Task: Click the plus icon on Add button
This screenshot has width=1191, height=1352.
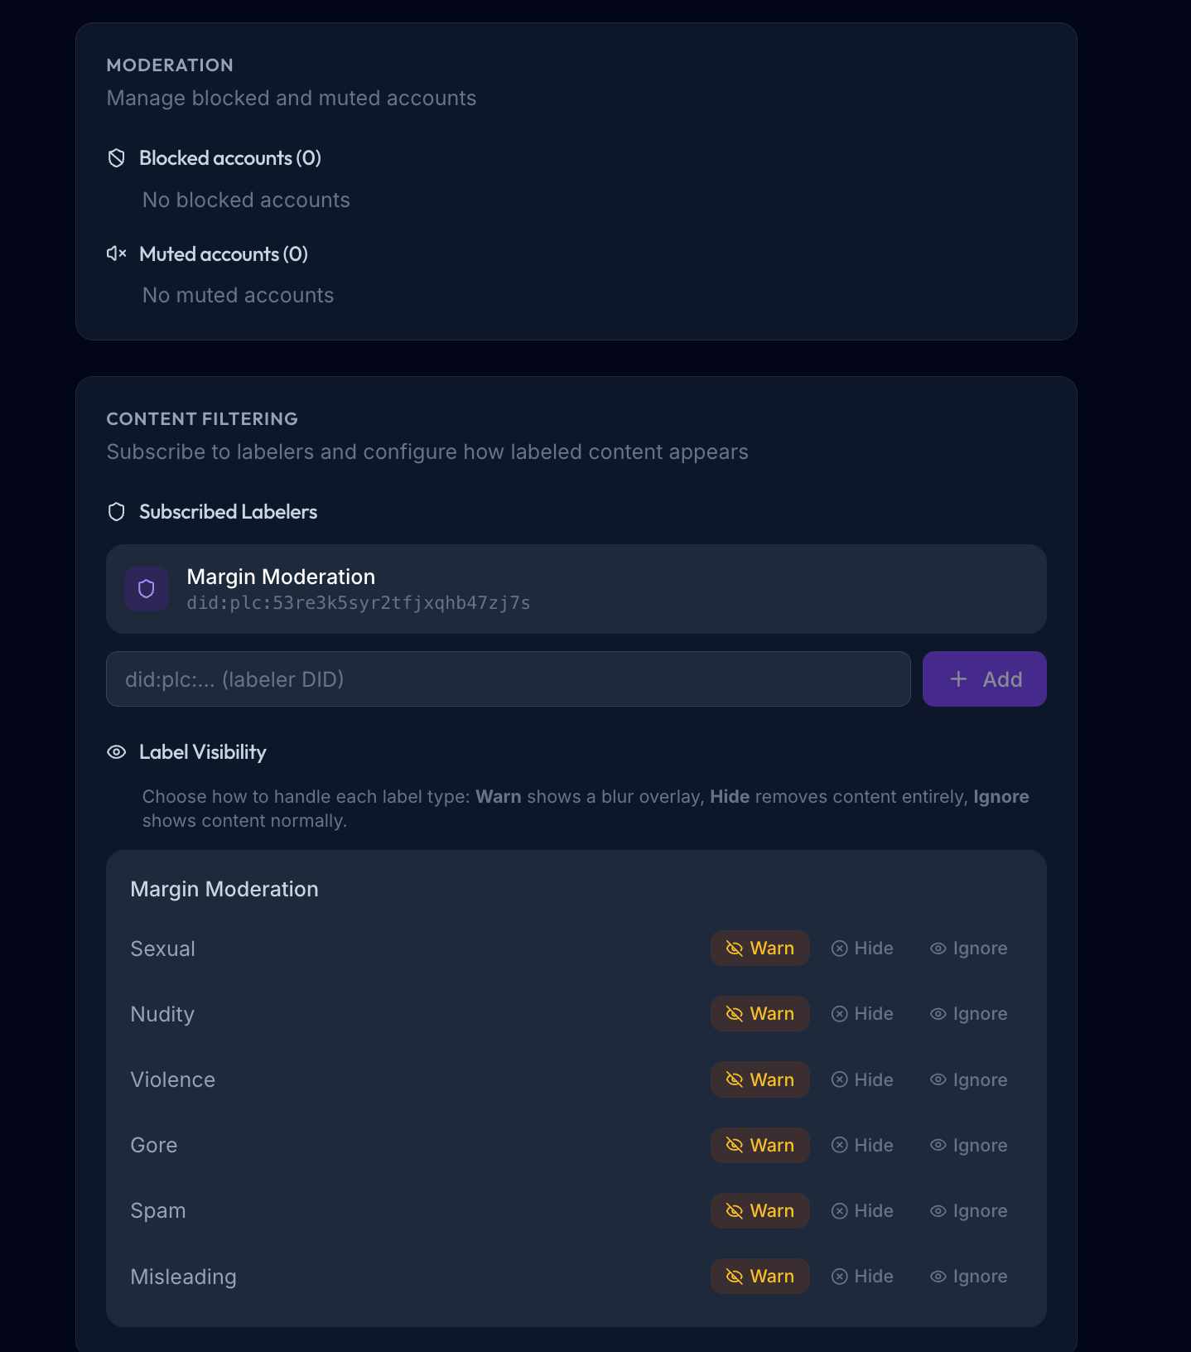Action: pos(958,679)
